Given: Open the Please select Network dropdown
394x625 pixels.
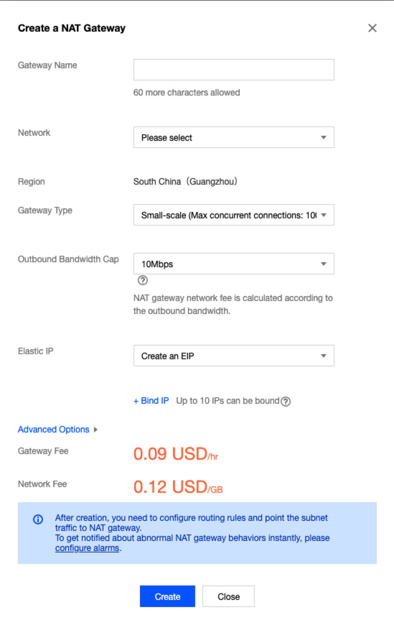Looking at the screenshot, I should pos(234,137).
